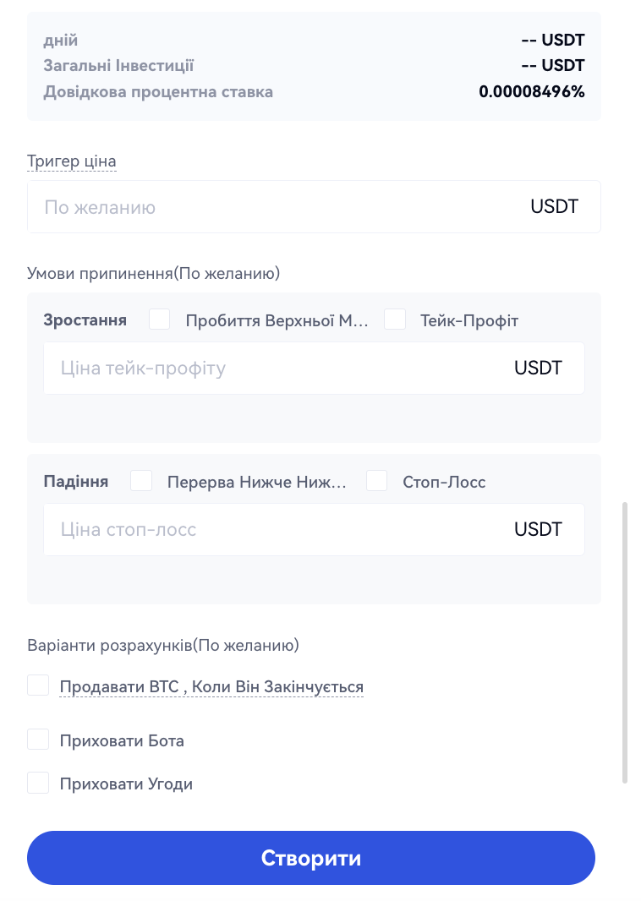
Task: Tick the Пробиття Верхньої Межі checkbox
Action: point(160,319)
